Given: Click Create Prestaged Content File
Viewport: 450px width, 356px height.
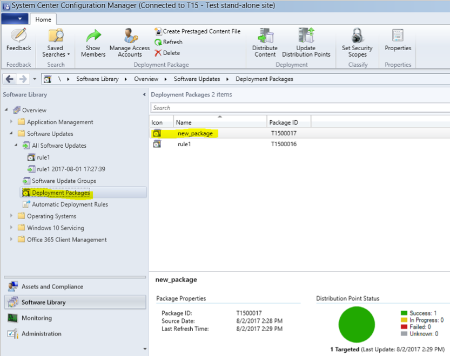Looking at the screenshot, I should pyautogui.click(x=197, y=31).
